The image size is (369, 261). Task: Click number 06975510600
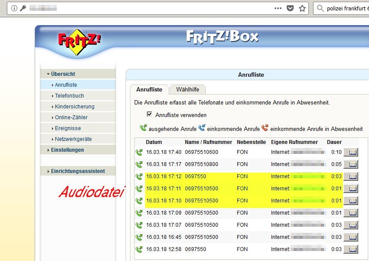(201, 152)
